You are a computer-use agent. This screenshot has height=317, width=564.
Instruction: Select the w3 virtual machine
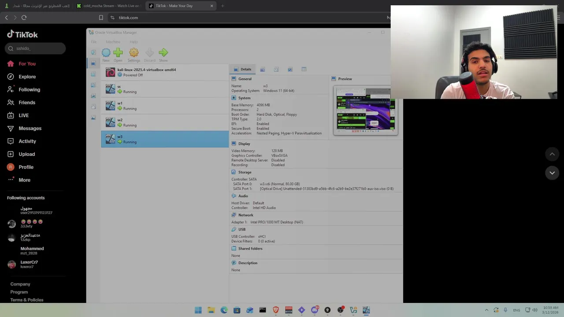(165, 139)
